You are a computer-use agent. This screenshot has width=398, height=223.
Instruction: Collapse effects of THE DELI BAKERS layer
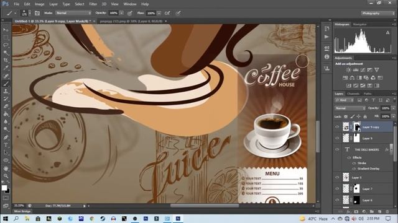[x=392, y=149]
